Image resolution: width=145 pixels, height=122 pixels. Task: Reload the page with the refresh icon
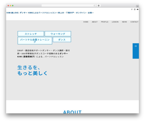pos(94,5)
